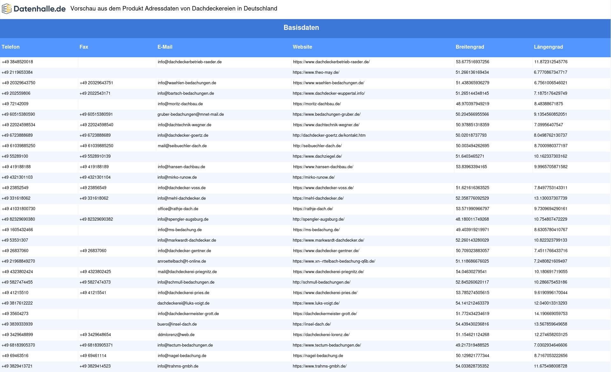Click the page title about Dachdeckereien in Deutschland
Screen dimensions: 611x372
click(x=174, y=9)
